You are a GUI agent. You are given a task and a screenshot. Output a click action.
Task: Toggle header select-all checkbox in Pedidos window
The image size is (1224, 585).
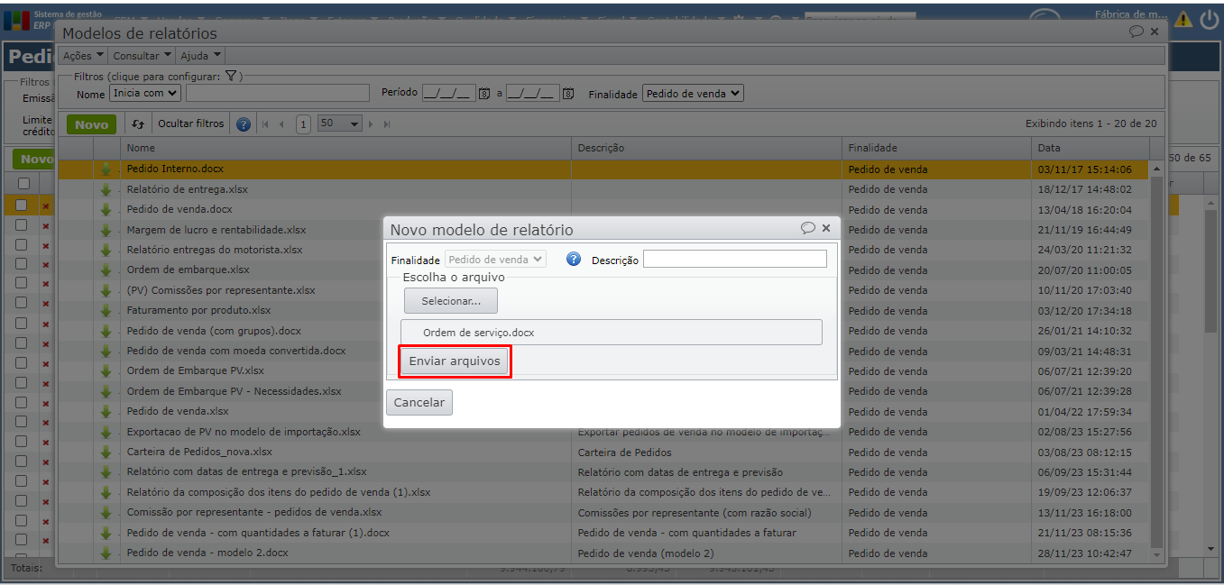[23, 183]
